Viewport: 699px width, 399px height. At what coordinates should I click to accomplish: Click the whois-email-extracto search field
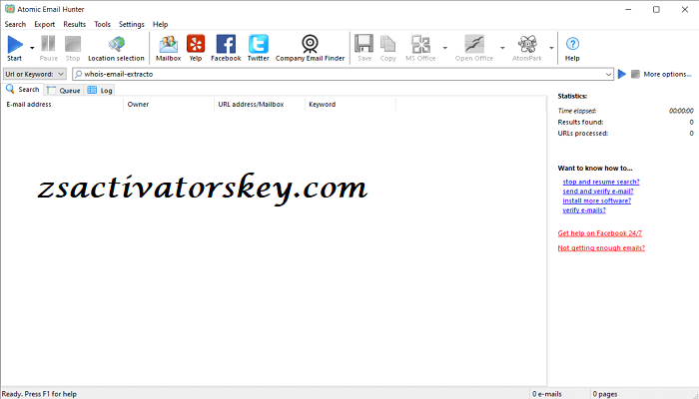coord(342,74)
